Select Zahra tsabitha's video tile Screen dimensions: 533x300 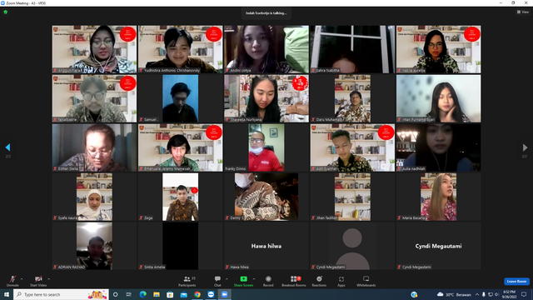tap(352, 49)
